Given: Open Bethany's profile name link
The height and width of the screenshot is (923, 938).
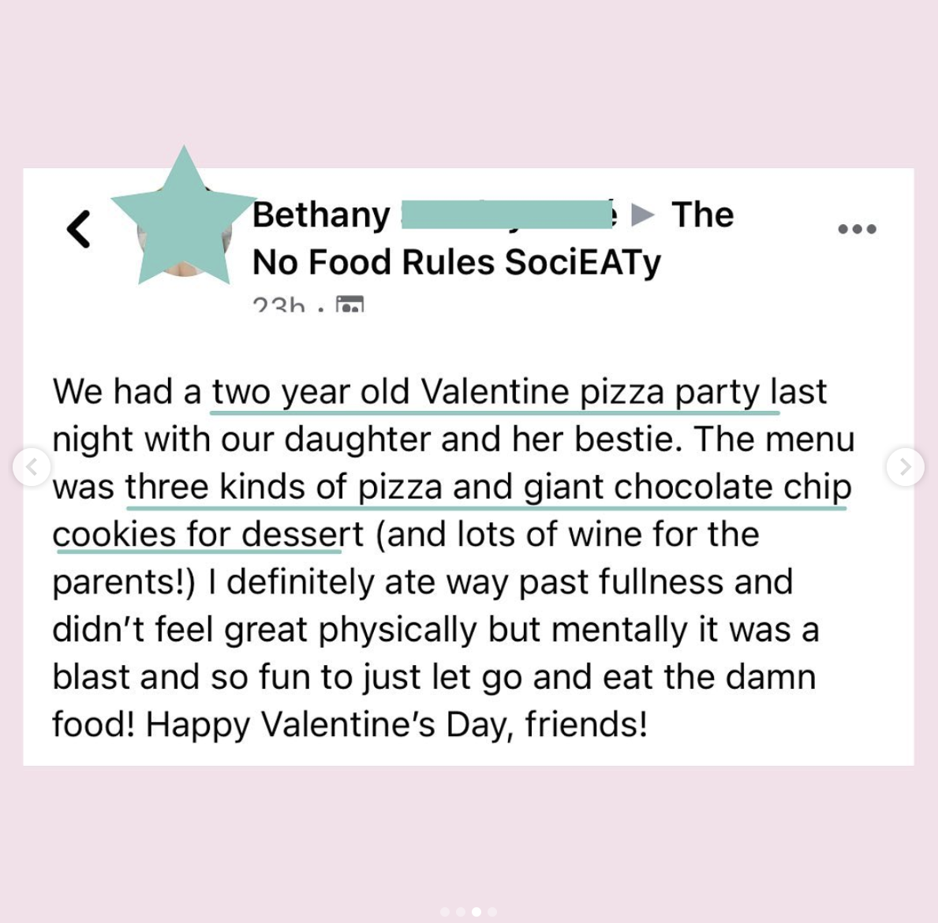Looking at the screenshot, I should tap(321, 215).
